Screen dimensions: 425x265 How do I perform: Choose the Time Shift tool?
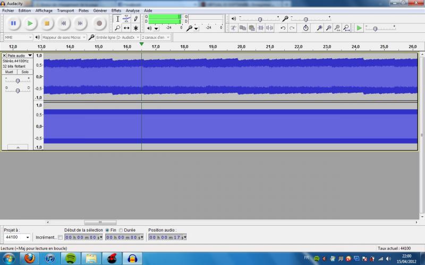126,28
